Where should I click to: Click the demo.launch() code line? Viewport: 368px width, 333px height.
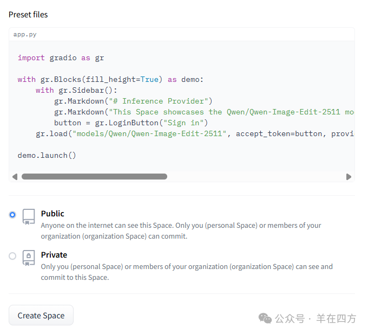(47, 155)
